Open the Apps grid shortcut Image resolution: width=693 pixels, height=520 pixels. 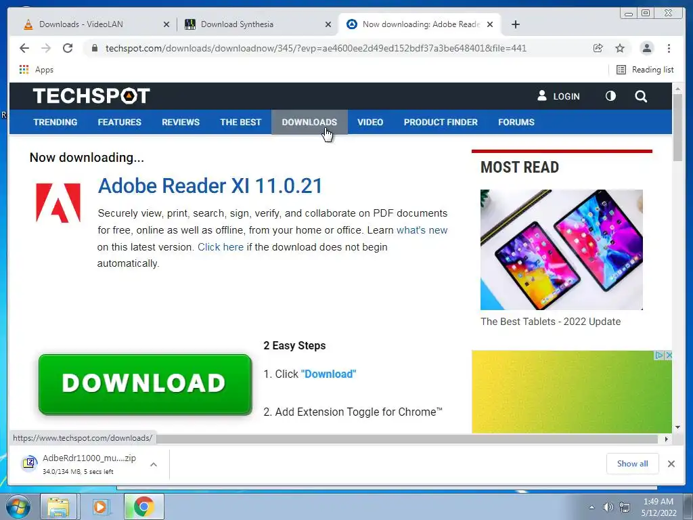point(37,70)
